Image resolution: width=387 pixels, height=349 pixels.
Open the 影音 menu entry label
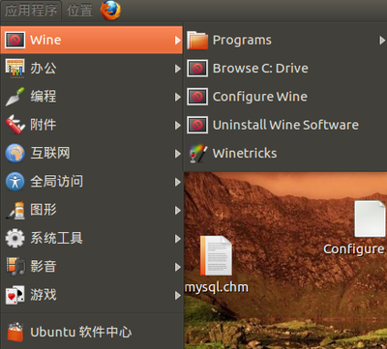click(44, 267)
